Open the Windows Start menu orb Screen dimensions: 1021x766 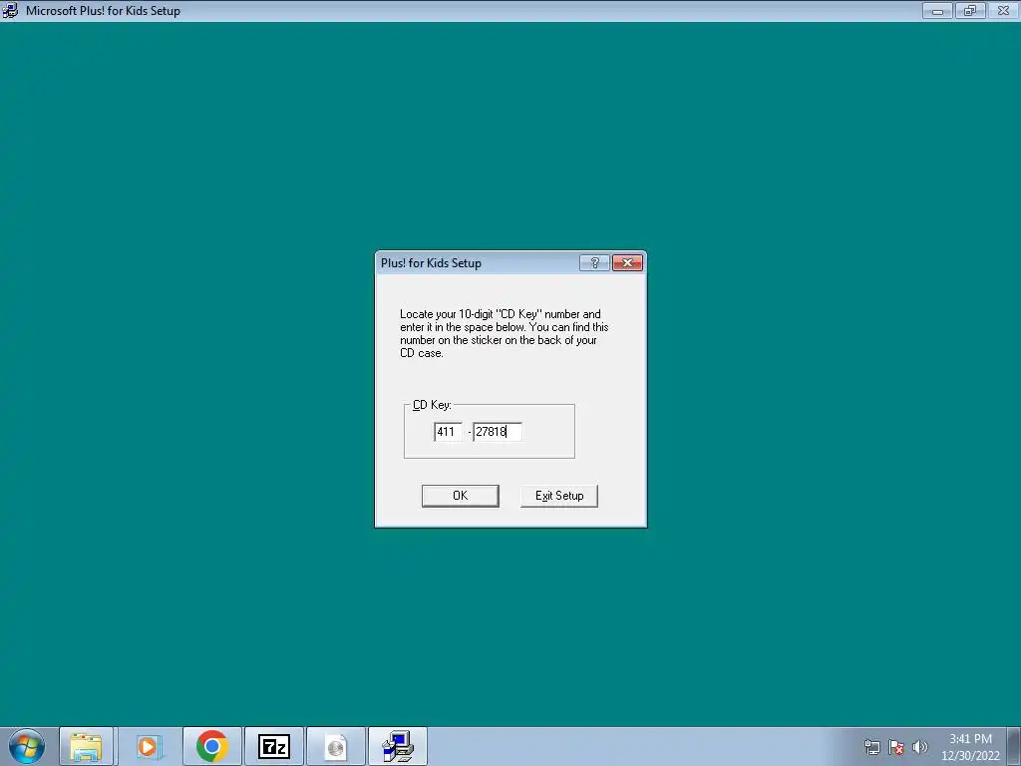click(x=27, y=746)
